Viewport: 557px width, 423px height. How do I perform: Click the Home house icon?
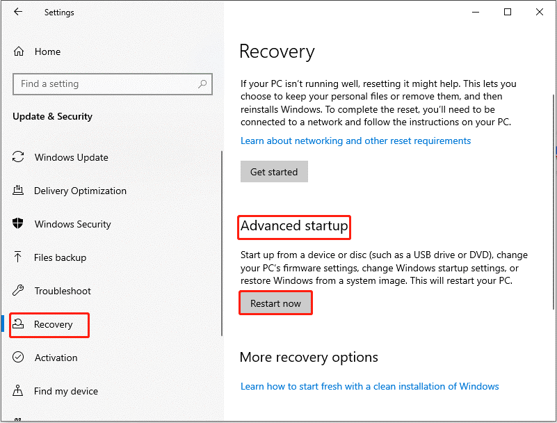(x=19, y=51)
